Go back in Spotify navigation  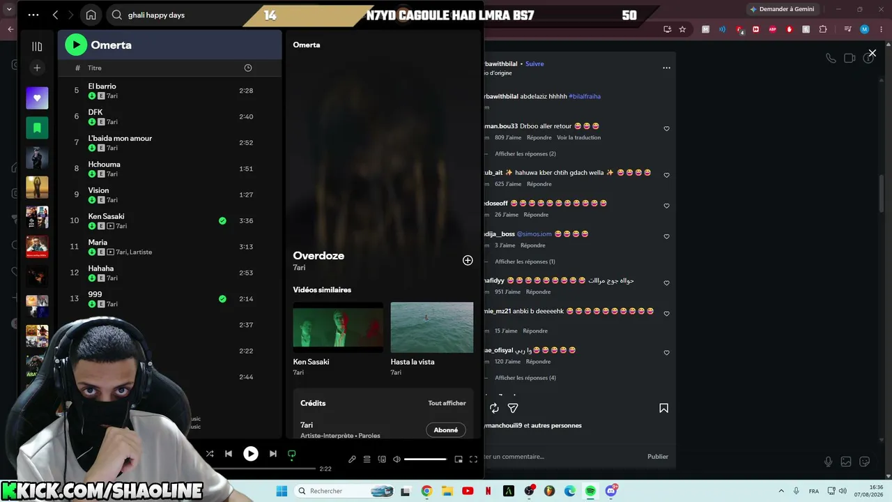[x=55, y=15]
